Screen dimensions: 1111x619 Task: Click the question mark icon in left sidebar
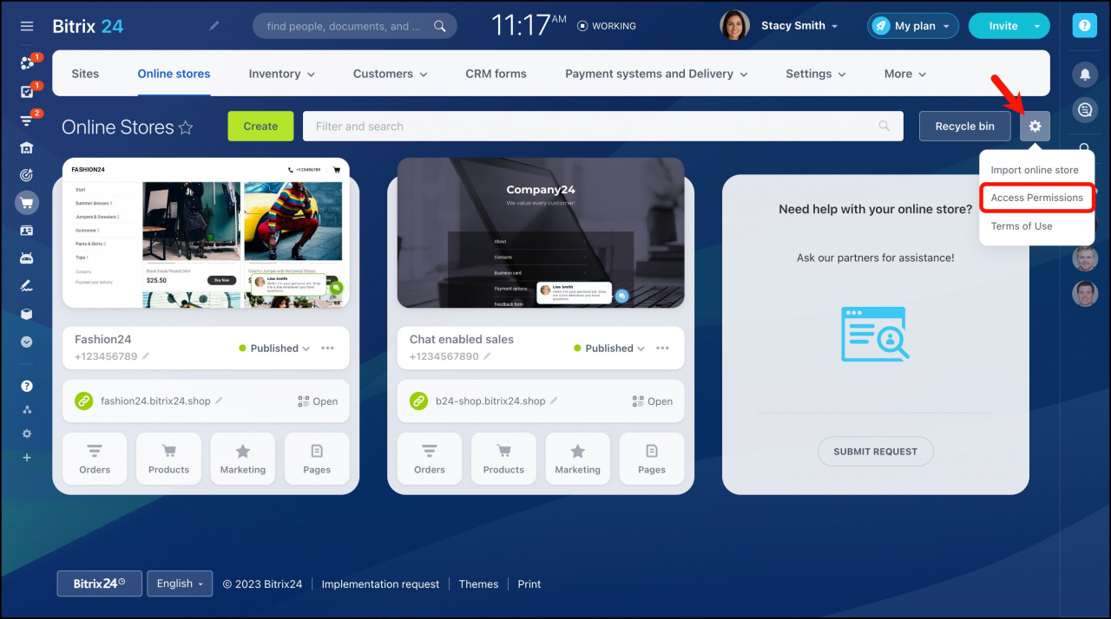pos(27,386)
